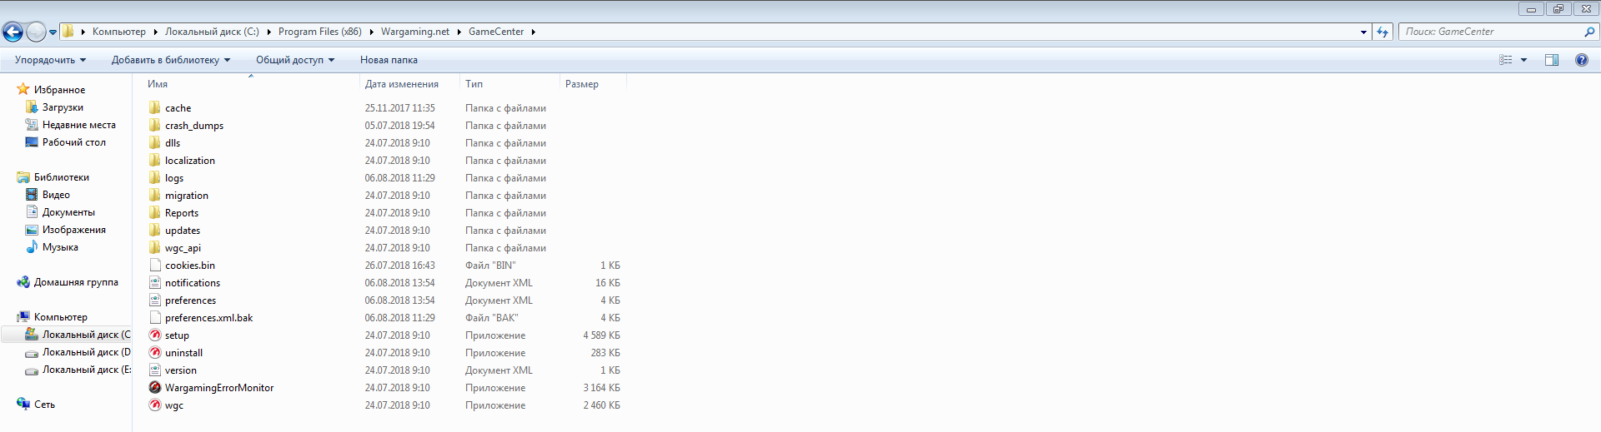Select the wgc application icon
Image resolution: width=1601 pixels, height=432 pixels.
tap(155, 405)
